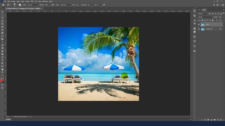Open the layer filter Kind dropdown
225x126 pixels.
[203, 14]
